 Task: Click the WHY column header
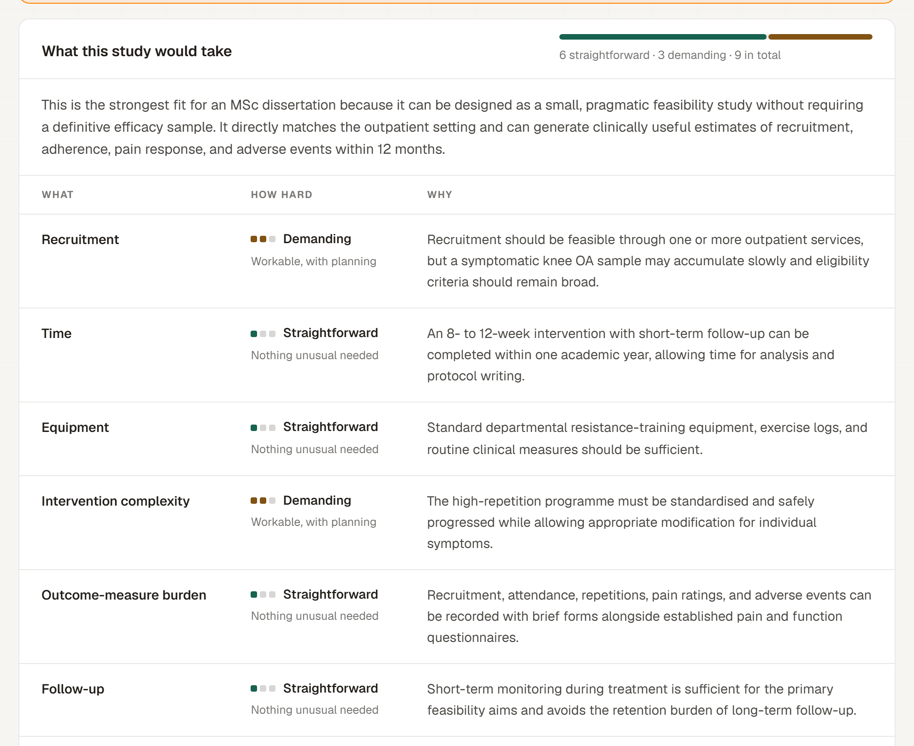pos(439,194)
